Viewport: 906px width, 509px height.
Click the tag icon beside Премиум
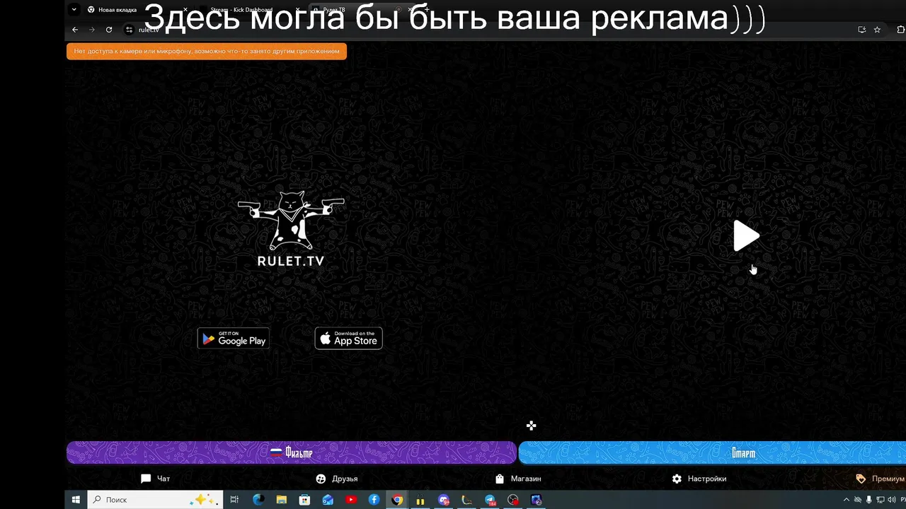(x=861, y=479)
